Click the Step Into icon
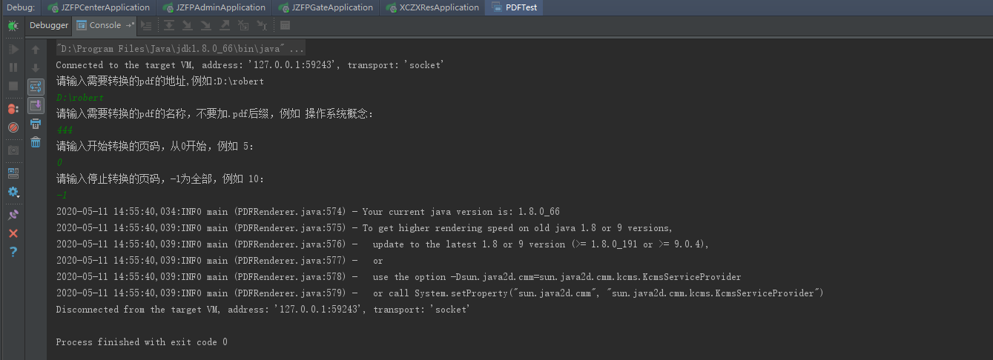 (x=188, y=25)
